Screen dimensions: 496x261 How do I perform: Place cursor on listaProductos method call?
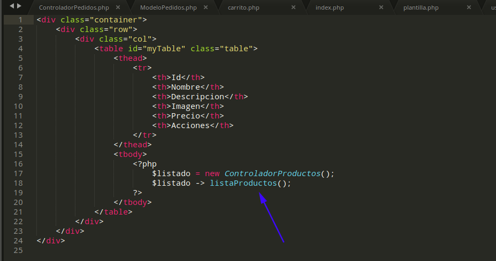(243, 183)
